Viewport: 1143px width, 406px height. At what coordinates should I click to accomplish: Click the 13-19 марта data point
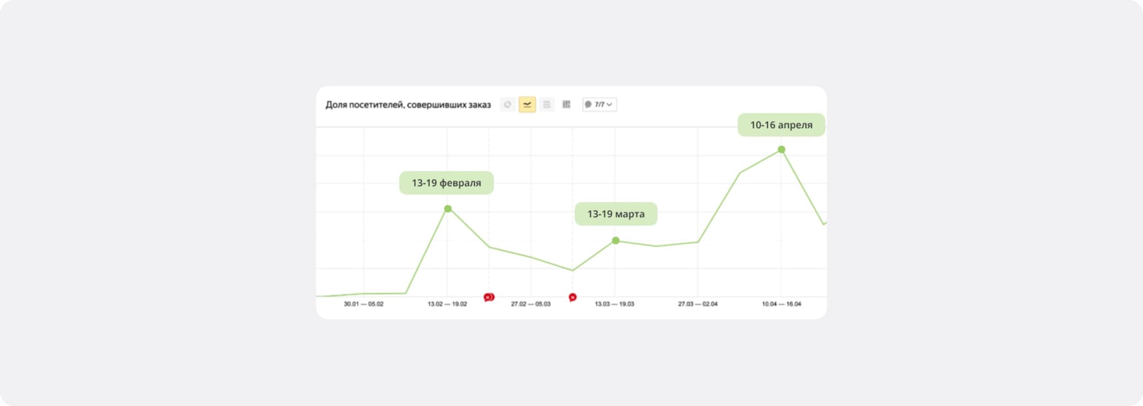pos(616,240)
